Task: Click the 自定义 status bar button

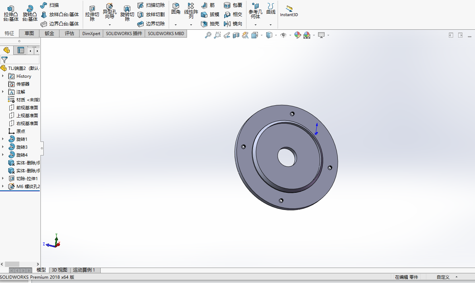Action: tap(443, 277)
